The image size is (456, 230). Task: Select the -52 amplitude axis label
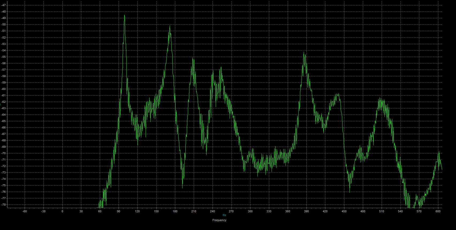(4, 37)
